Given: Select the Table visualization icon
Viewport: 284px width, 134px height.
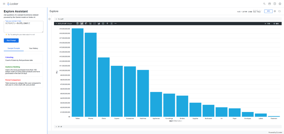Looking at the screenshot, I should click(78, 24).
